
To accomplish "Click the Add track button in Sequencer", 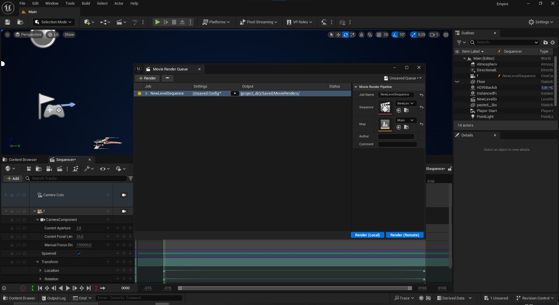I will tap(13, 178).
